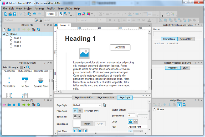Open the Arrange menu
Image resolution: width=205 pixels, height=137 pixels.
tap(39, 8)
